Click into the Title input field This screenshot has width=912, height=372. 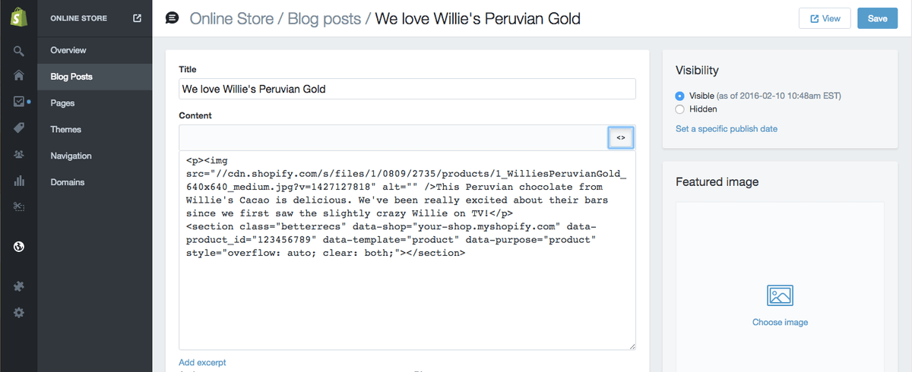407,89
